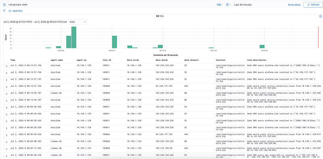The width and height of the screenshot is (323, 159).
Task: Click Add filter
Action: point(16,11)
